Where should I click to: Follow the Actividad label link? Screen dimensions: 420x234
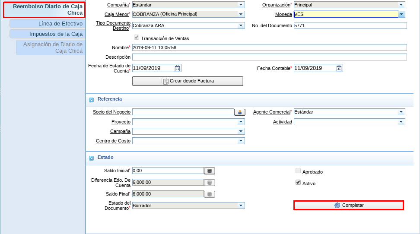282,122
